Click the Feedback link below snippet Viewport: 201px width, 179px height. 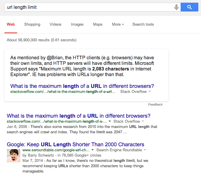click(155, 104)
